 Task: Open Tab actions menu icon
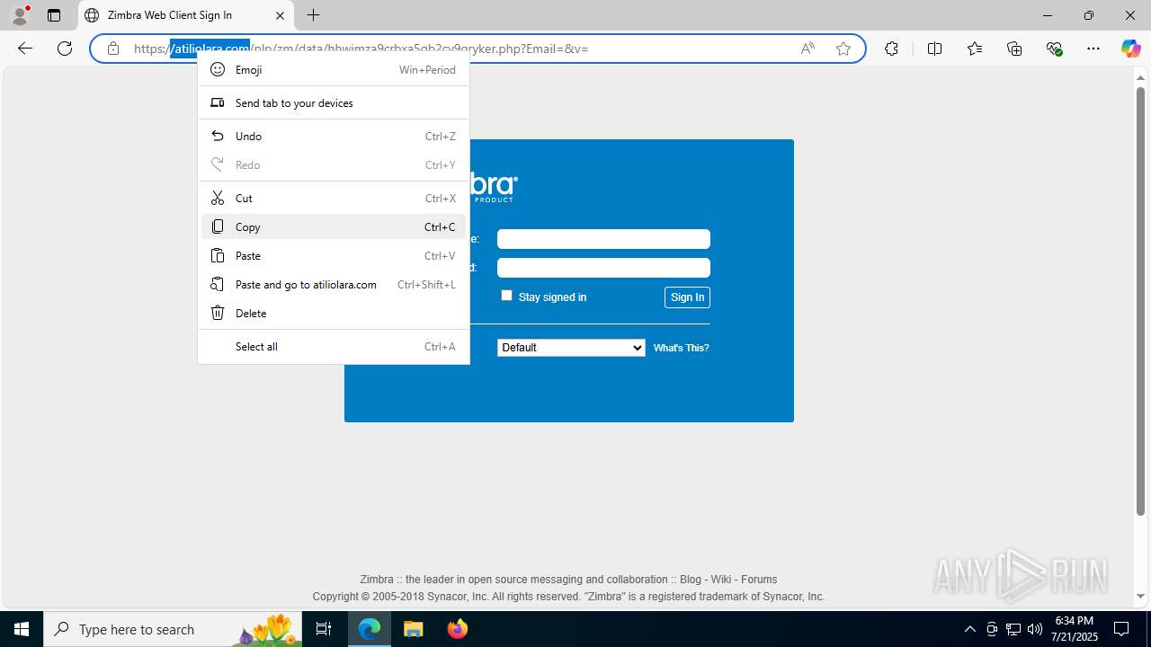54,15
